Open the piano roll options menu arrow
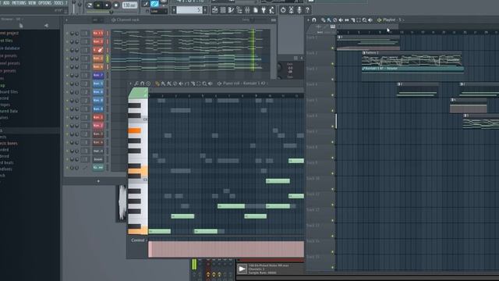499x281 pixels. click(x=130, y=84)
